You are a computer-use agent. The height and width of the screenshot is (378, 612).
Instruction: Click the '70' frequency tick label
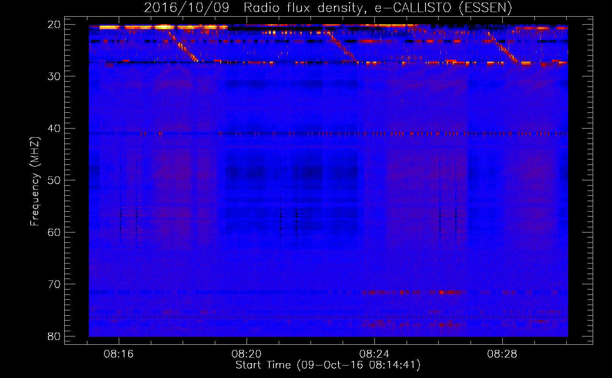pyautogui.click(x=54, y=284)
